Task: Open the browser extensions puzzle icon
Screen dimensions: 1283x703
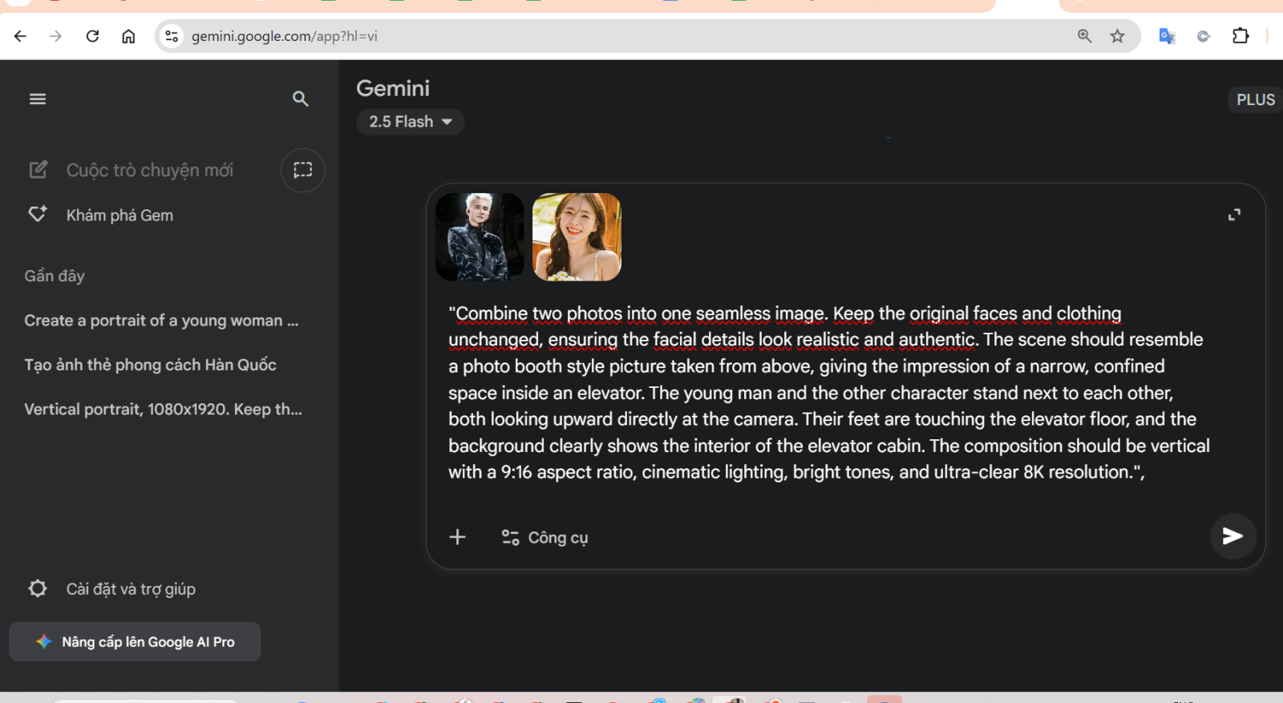Action: (x=1241, y=36)
